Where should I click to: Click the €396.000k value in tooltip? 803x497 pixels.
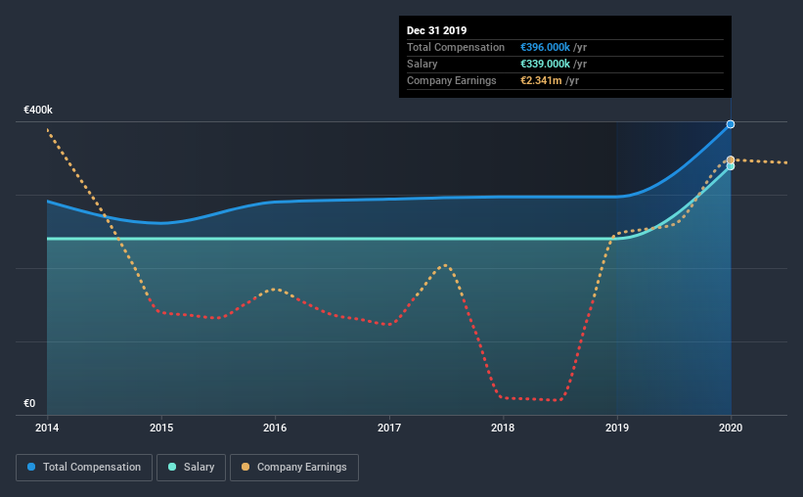pyautogui.click(x=545, y=47)
